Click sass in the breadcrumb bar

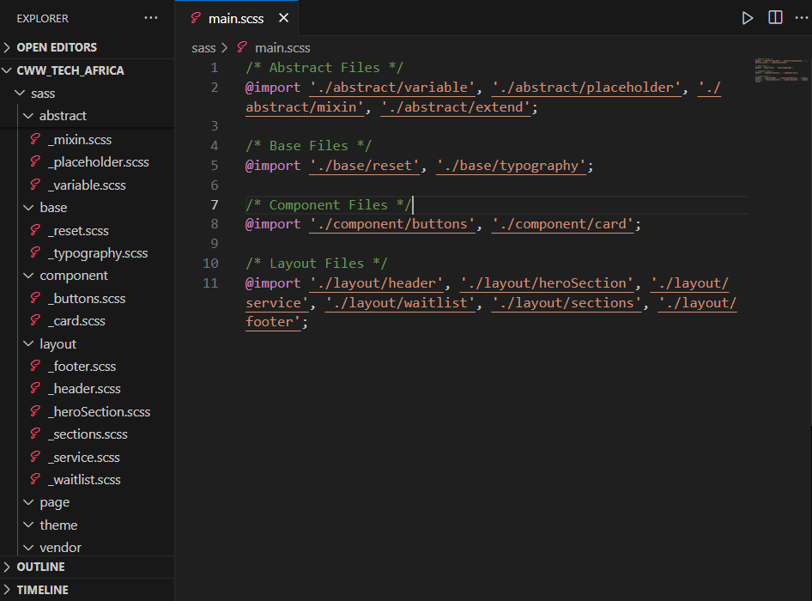203,47
